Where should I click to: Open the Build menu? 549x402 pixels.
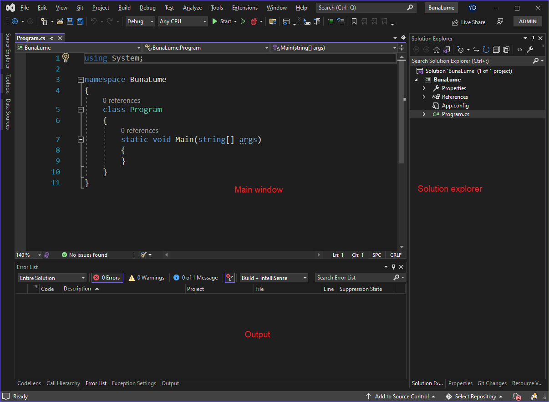tap(124, 8)
